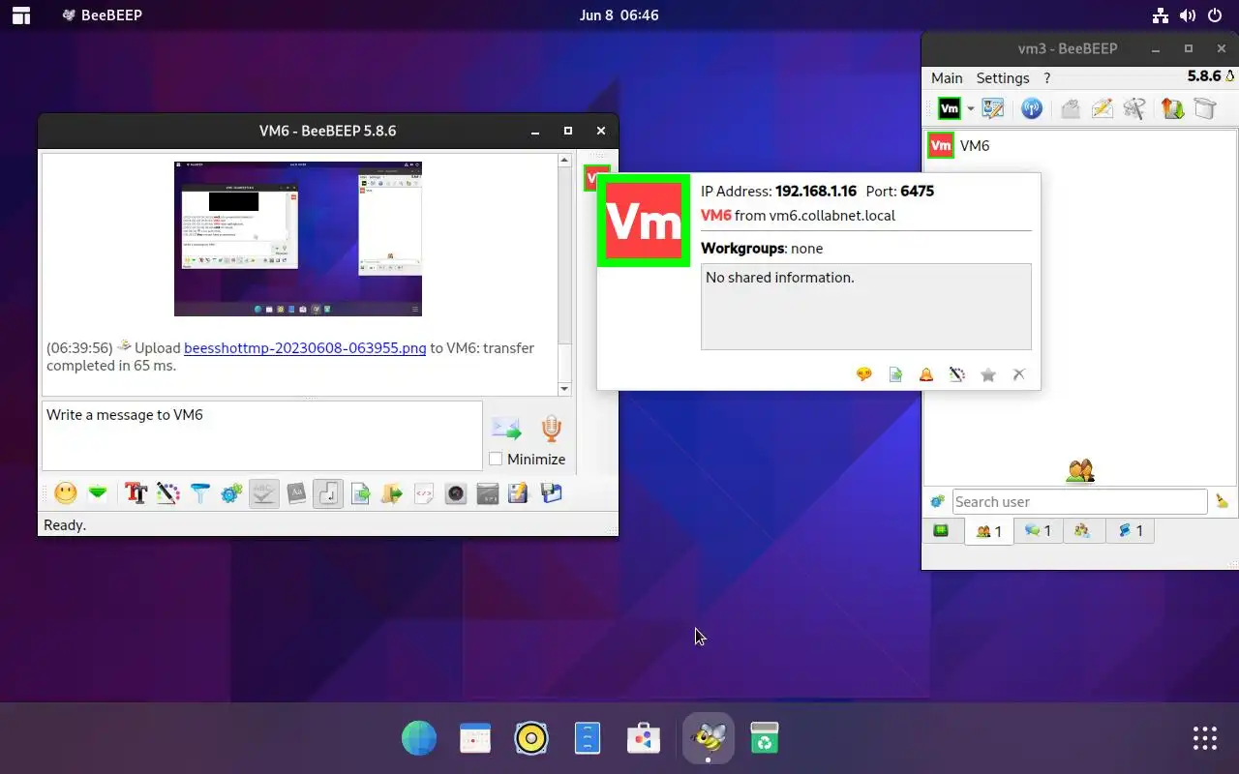Open the font color picker in chat toolbar

pos(168,493)
